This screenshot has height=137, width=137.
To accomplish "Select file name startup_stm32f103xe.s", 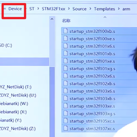I will pyautogui.click(x=92, y=106).
